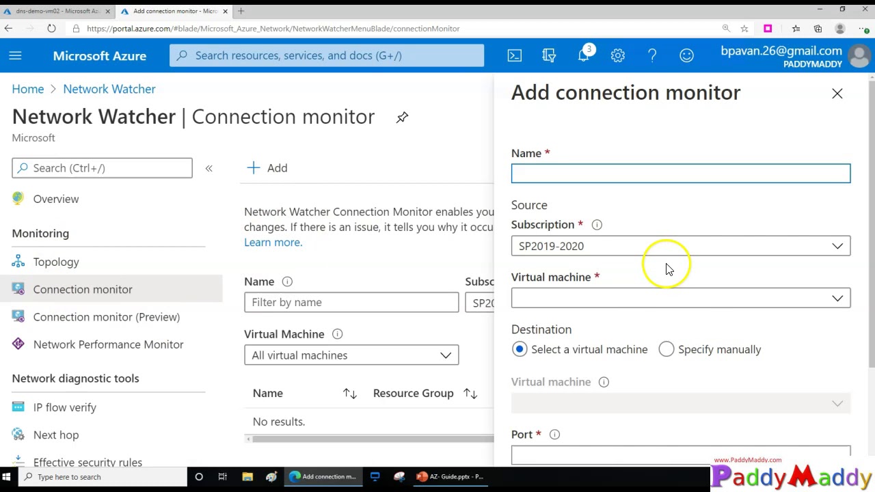Open Topology in the left menu

[x=56, y=262]
